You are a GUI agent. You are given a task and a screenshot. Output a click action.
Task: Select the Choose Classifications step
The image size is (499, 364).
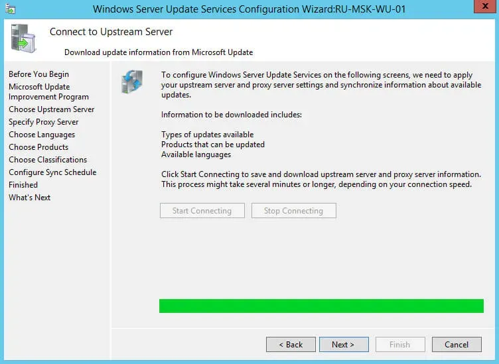48,160
